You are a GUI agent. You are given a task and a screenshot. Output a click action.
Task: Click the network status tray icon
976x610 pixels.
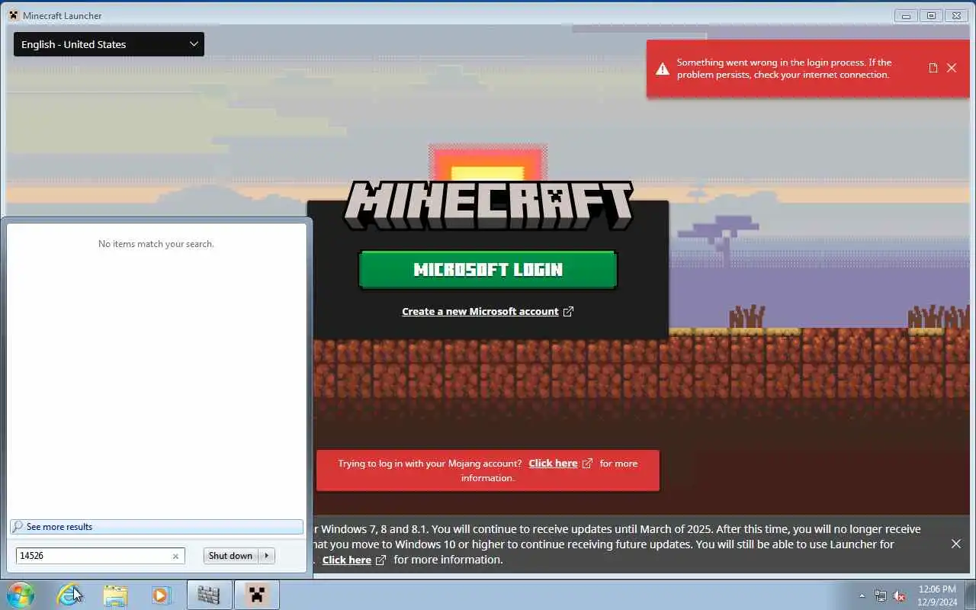pyautogui.click(x=881, y=596)
